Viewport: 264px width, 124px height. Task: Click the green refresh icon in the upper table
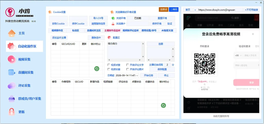tap(97, 69)
